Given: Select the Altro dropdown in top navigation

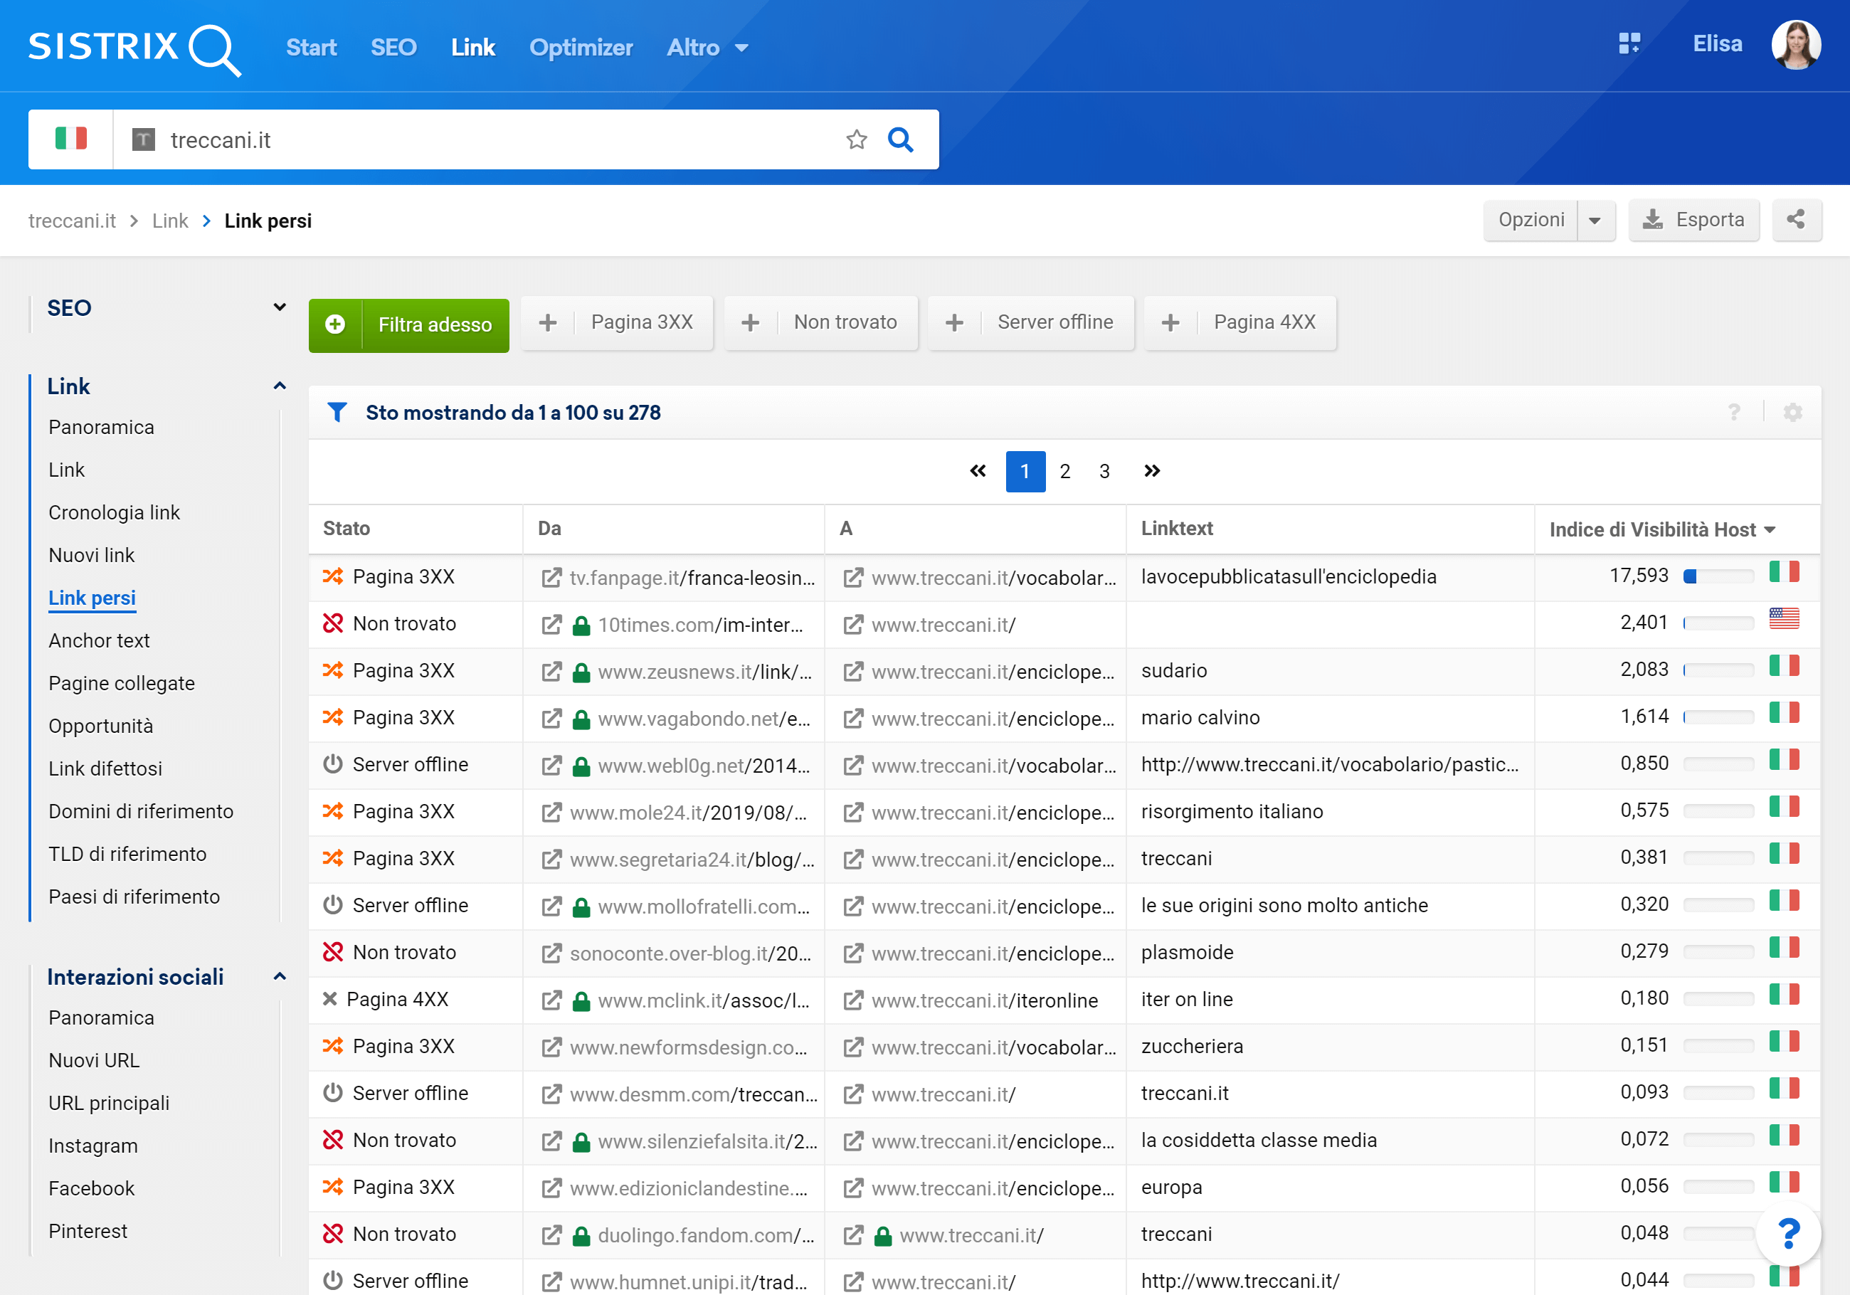Looking at the screenshot, I should (x=704, y=46).
